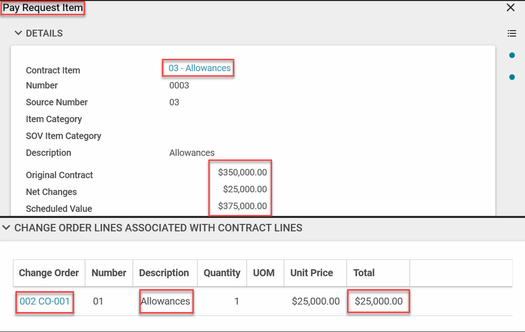525x332 pixels.
Task: Sort by the Description column header
Action: 164,273
